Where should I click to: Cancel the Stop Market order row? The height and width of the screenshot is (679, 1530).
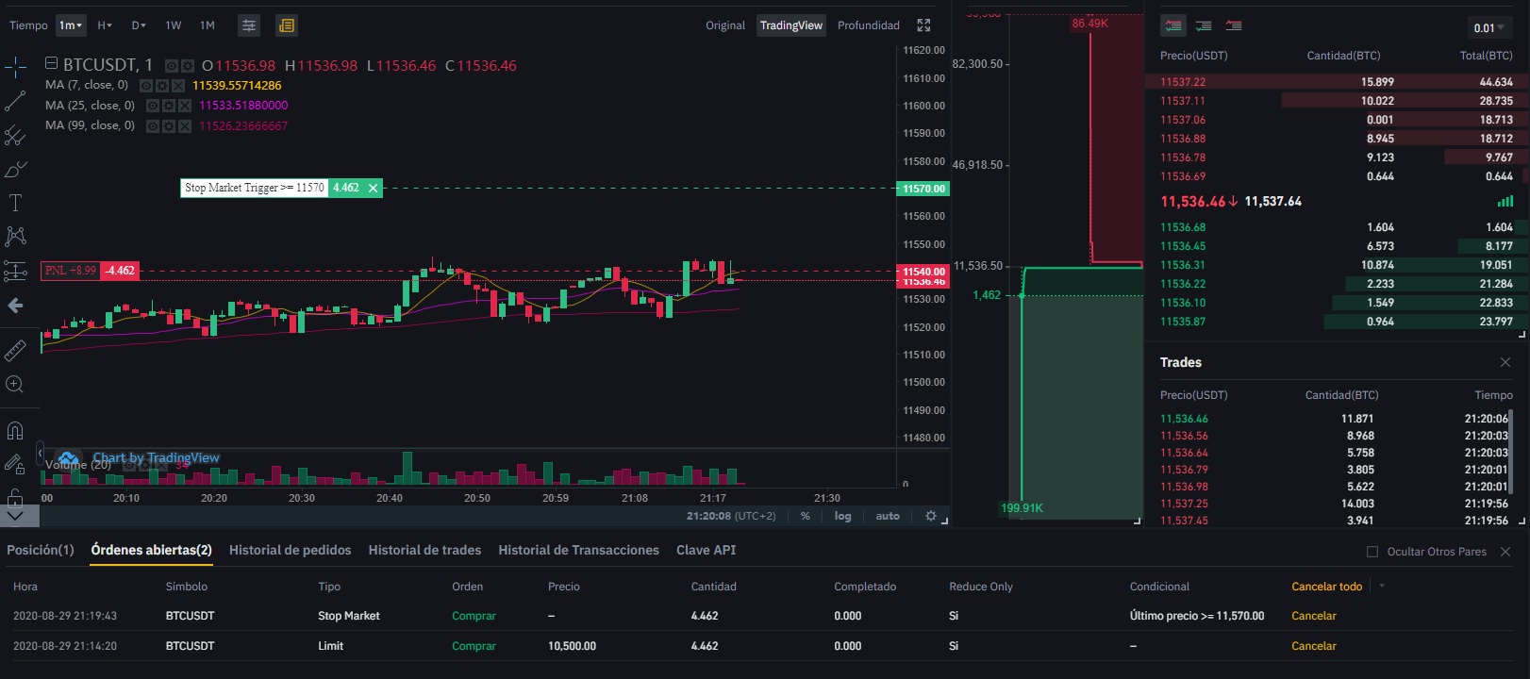coord(1314,616)
